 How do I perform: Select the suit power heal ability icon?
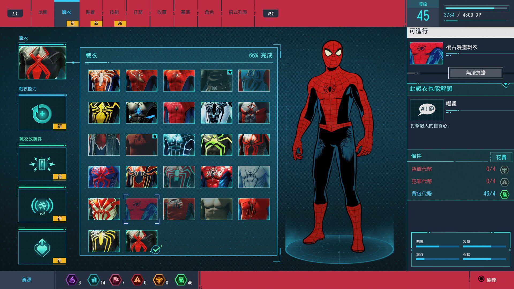(x=42, y=113)
